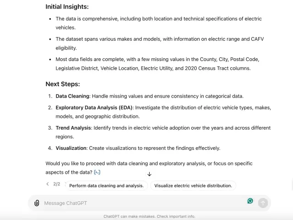293x220 pixels.
Task: Click the "ChatGPT can make mistakes" disclaimer
Action: (149, 216)
